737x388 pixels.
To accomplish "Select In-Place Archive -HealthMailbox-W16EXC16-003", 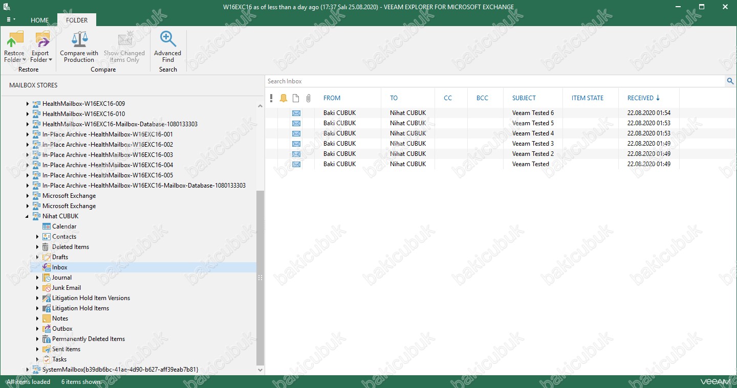I will [x=107, y=155].
